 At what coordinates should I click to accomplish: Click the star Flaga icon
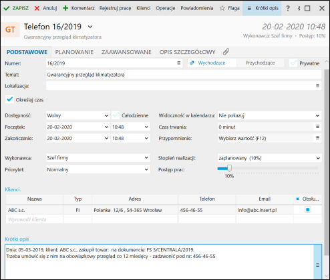coord(222,8)
